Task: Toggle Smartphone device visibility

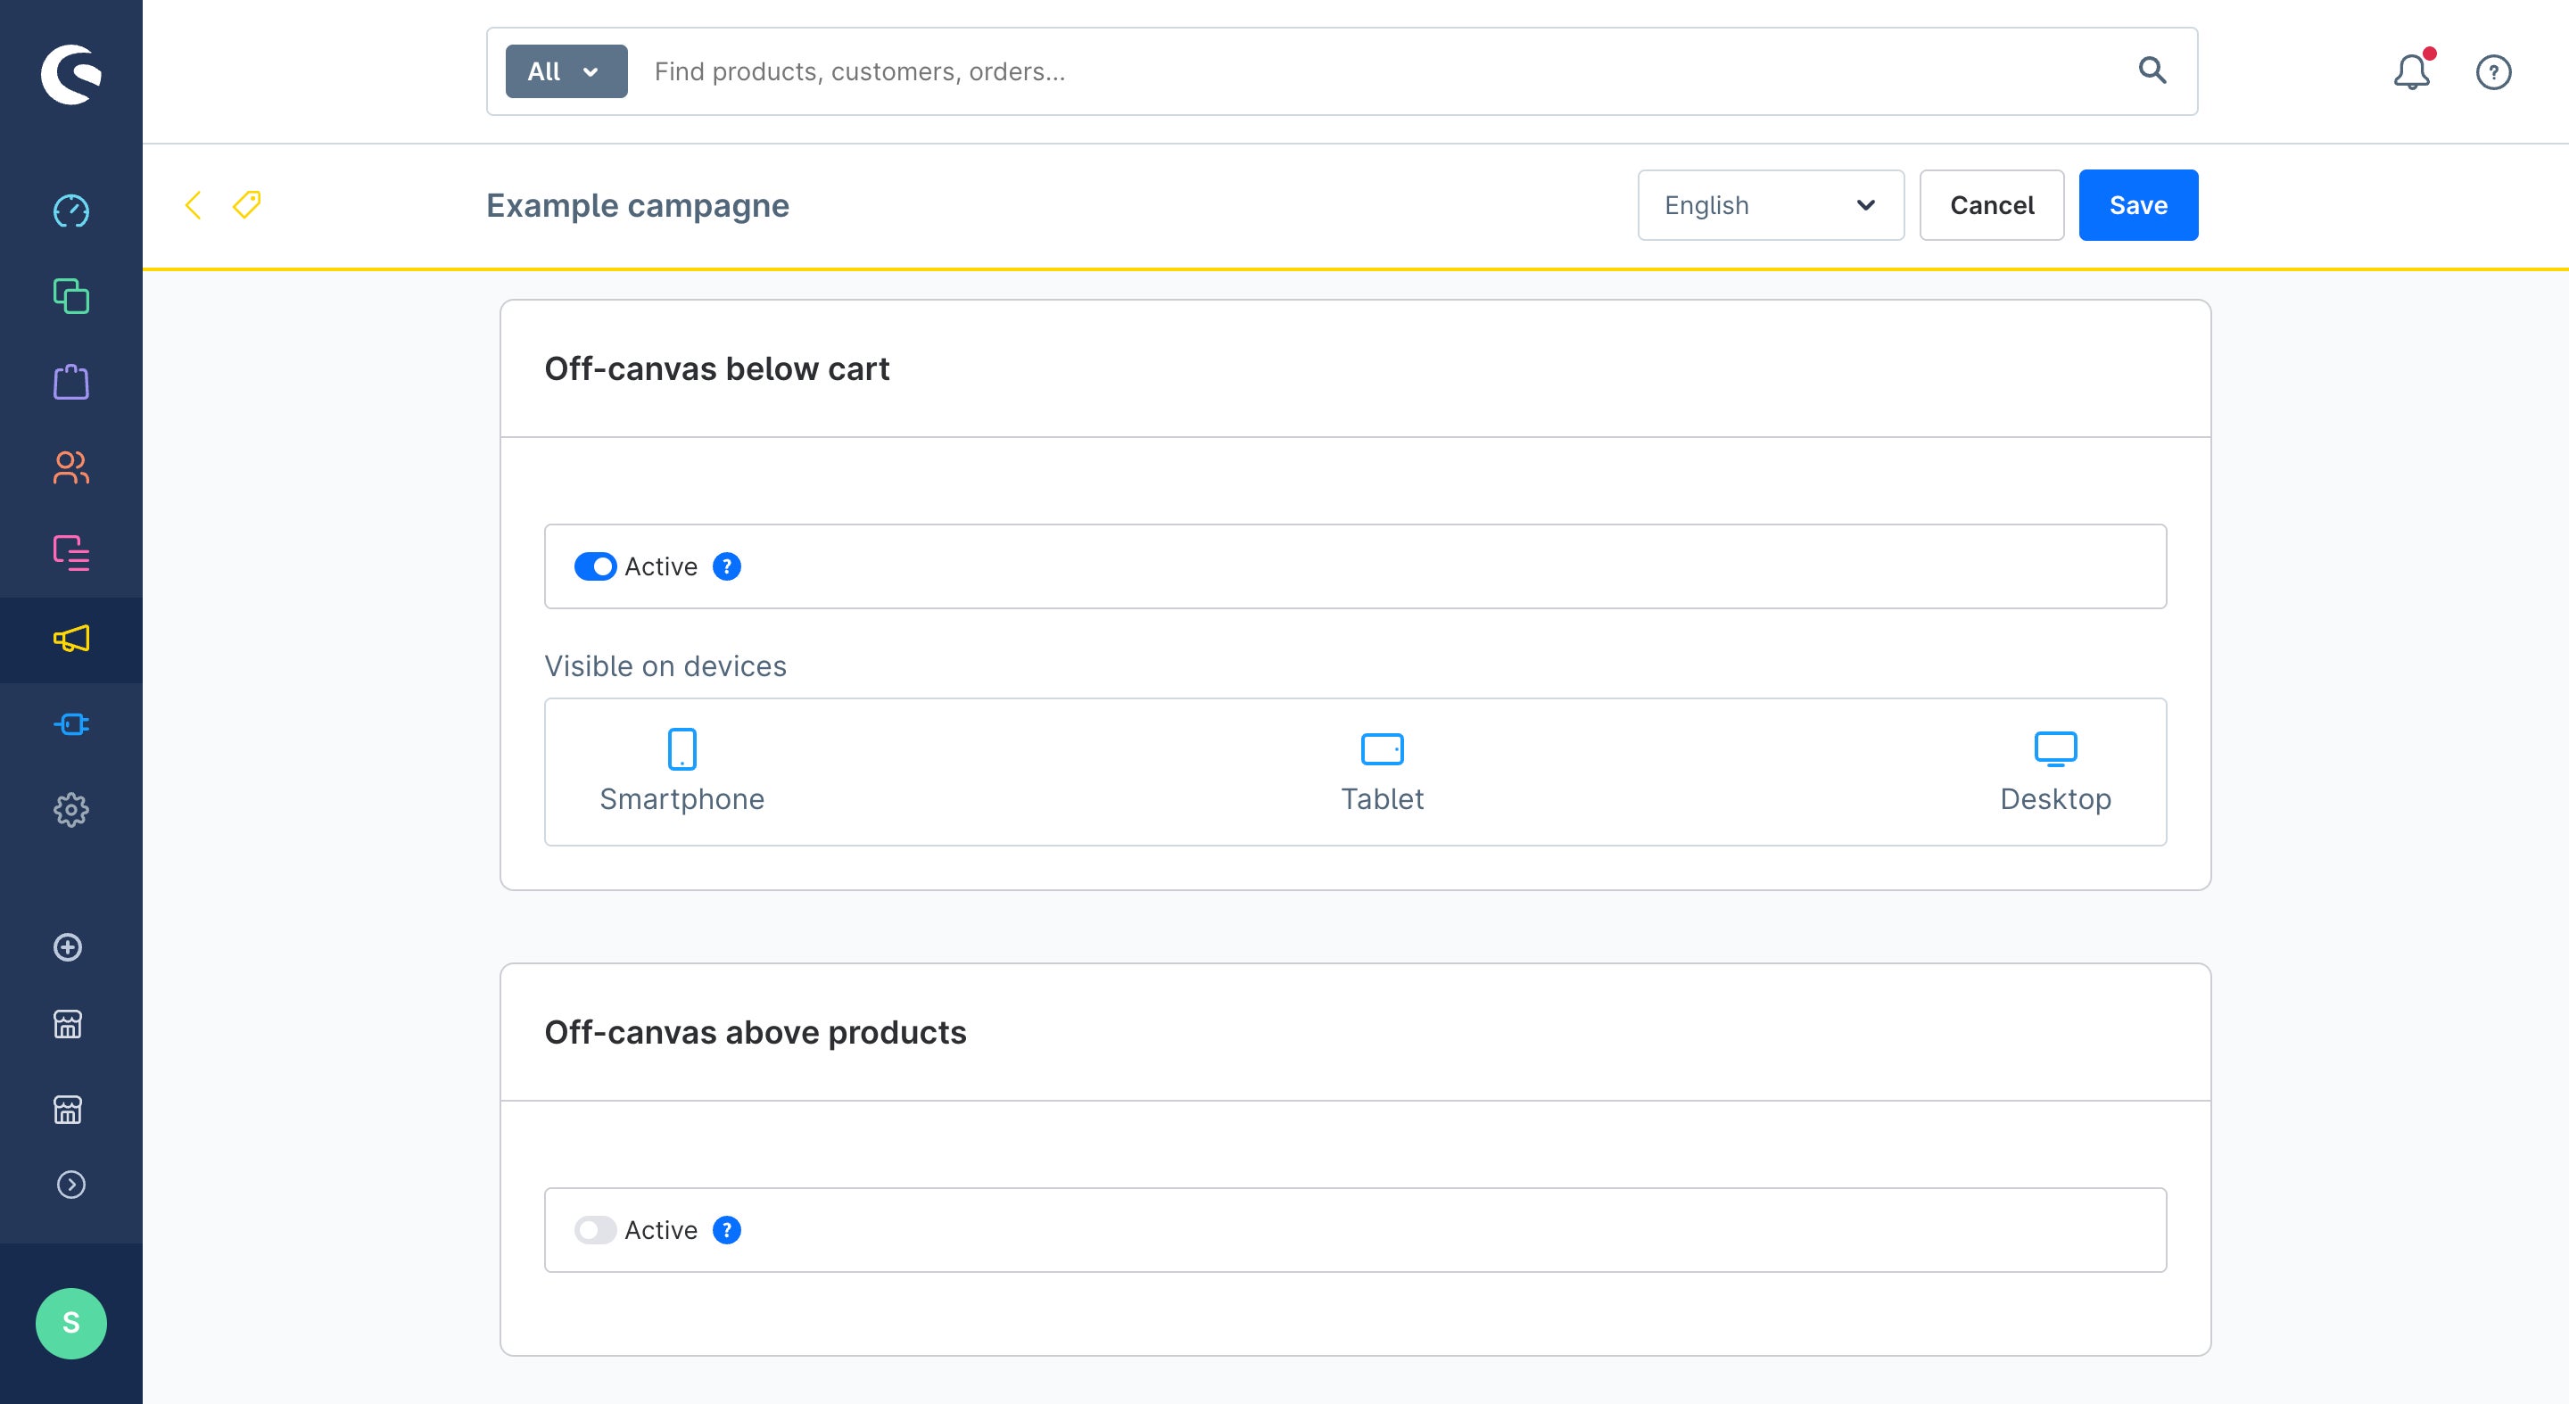Action: click(x=682, y=771)
